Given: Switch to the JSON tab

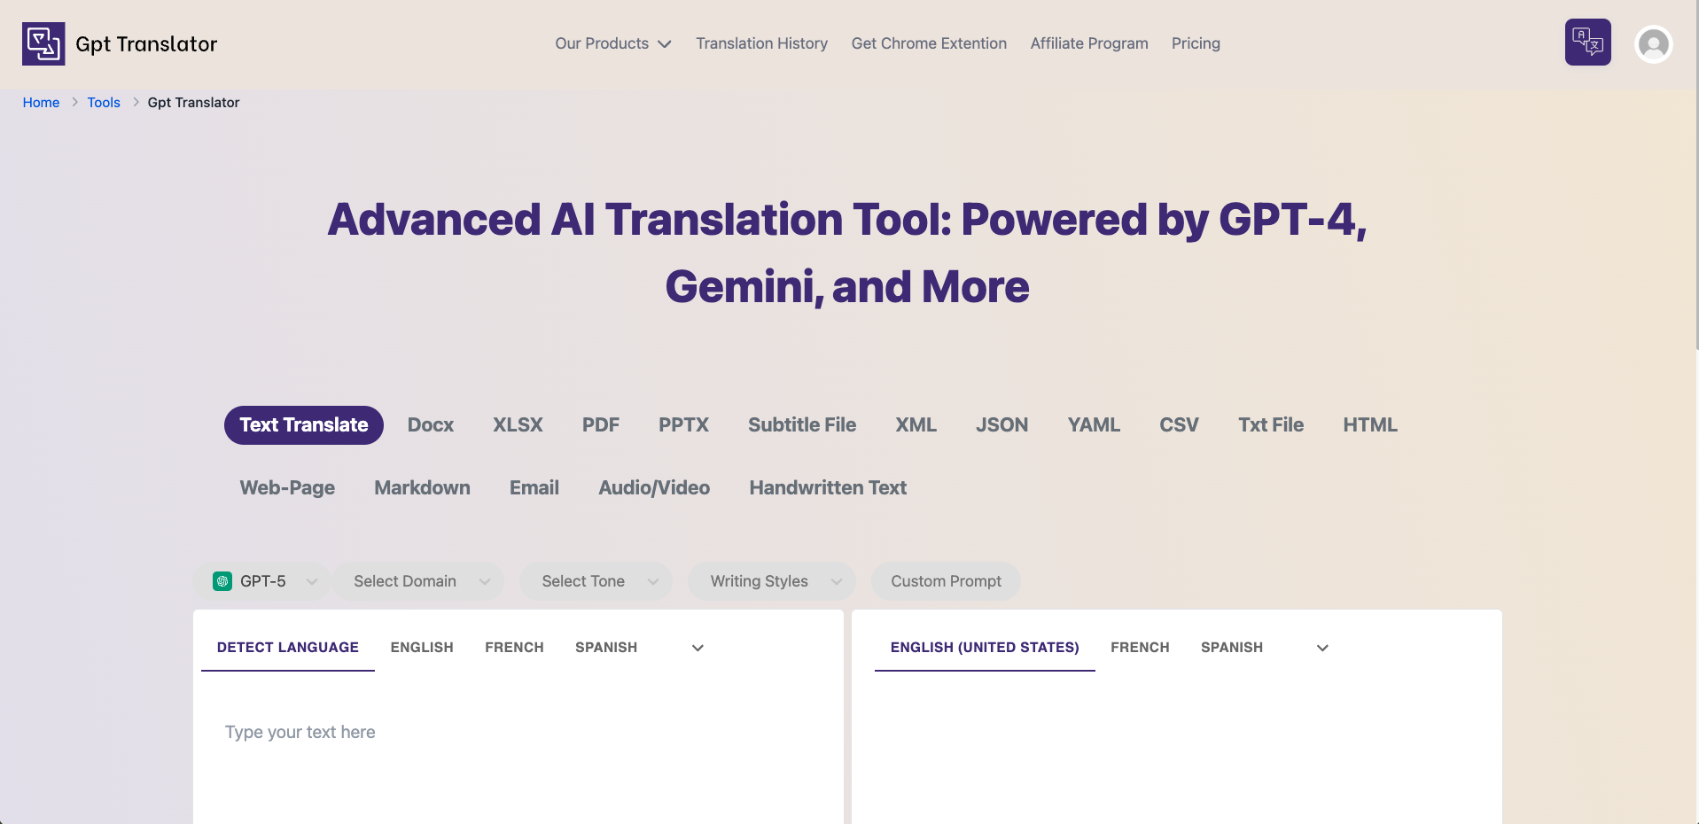Looking at the screenshot, I should [x=1002, y=425].
